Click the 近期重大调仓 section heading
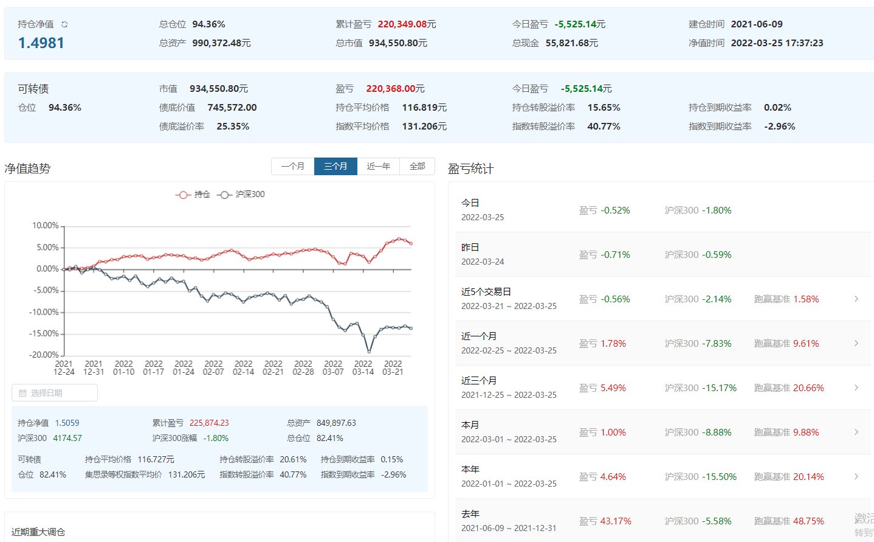This screenshot has width=874, height=542. (x=38, y=532)
